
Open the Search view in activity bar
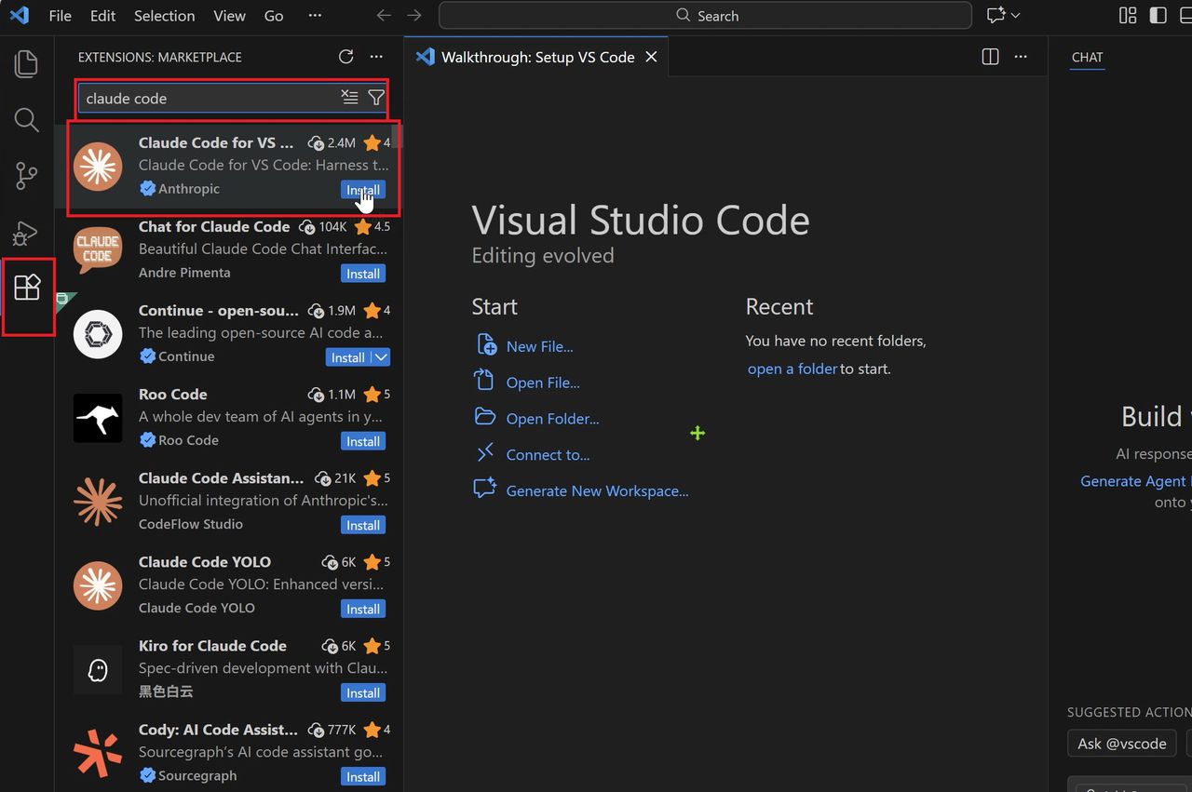coord(27,119)
